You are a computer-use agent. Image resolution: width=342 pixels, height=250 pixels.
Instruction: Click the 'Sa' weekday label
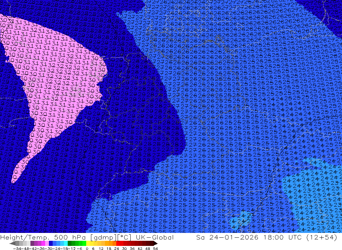(x=200, y=237)
